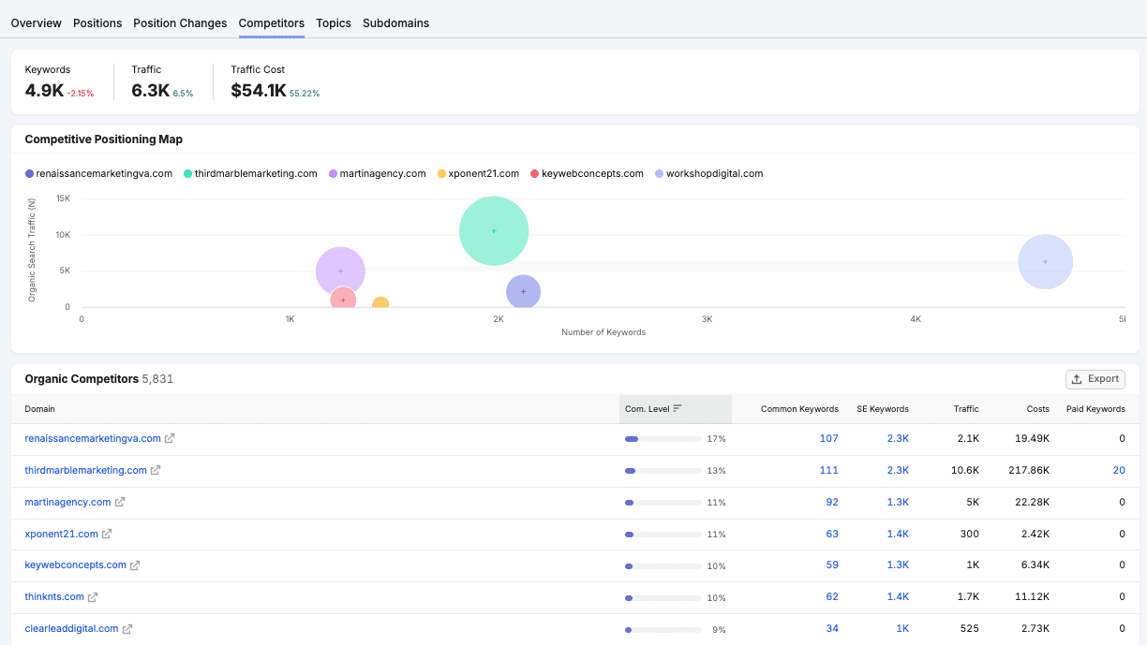Click the $54.1K Traffic Cost metric

(259, 91)
